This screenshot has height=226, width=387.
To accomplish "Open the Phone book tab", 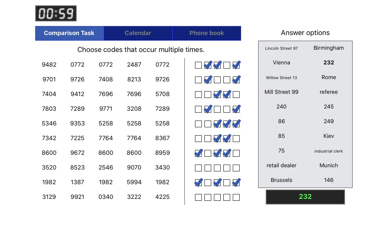I will tap(206, 33).
